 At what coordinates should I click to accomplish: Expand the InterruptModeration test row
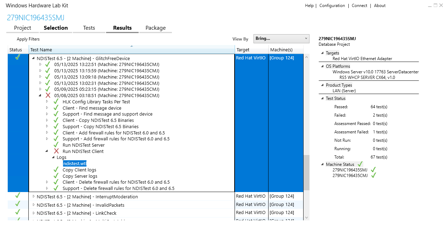tap(34, 197)
